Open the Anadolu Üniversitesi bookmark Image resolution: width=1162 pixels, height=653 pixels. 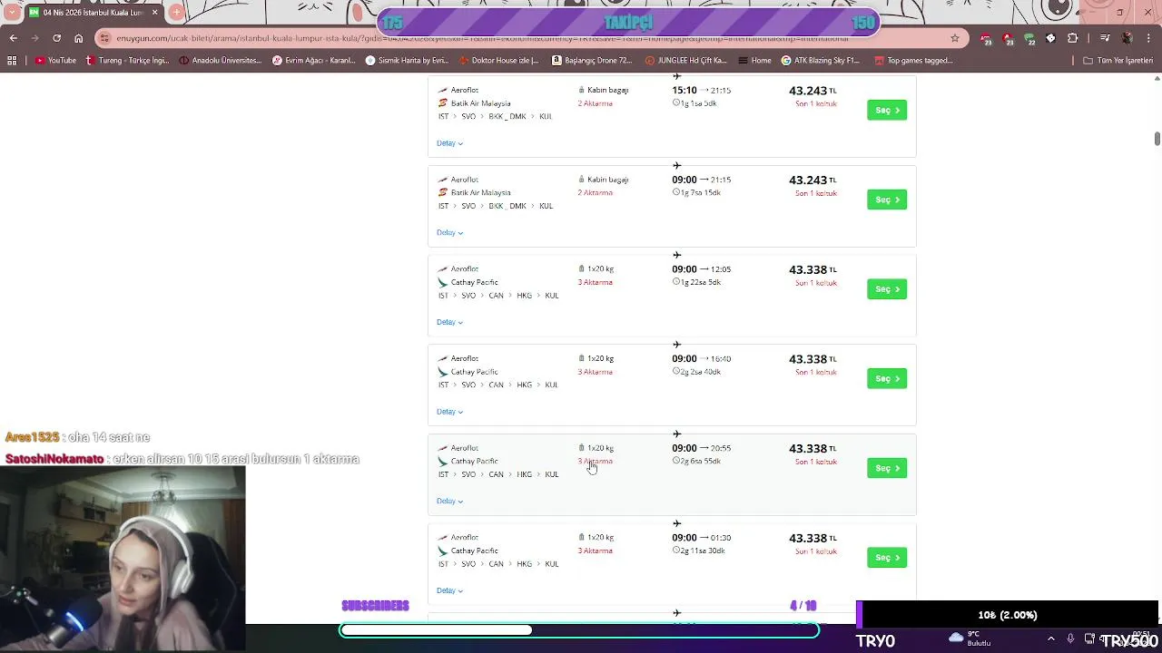coord(221,61)
